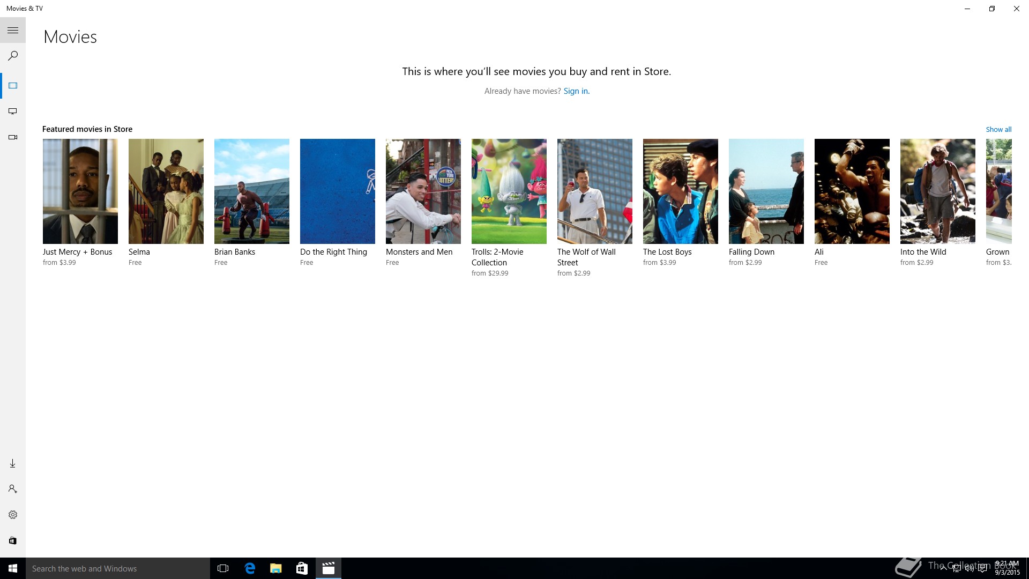Open Action Center notifications icon
This screenshot has height=579, width=1029.
pos(982,569)
